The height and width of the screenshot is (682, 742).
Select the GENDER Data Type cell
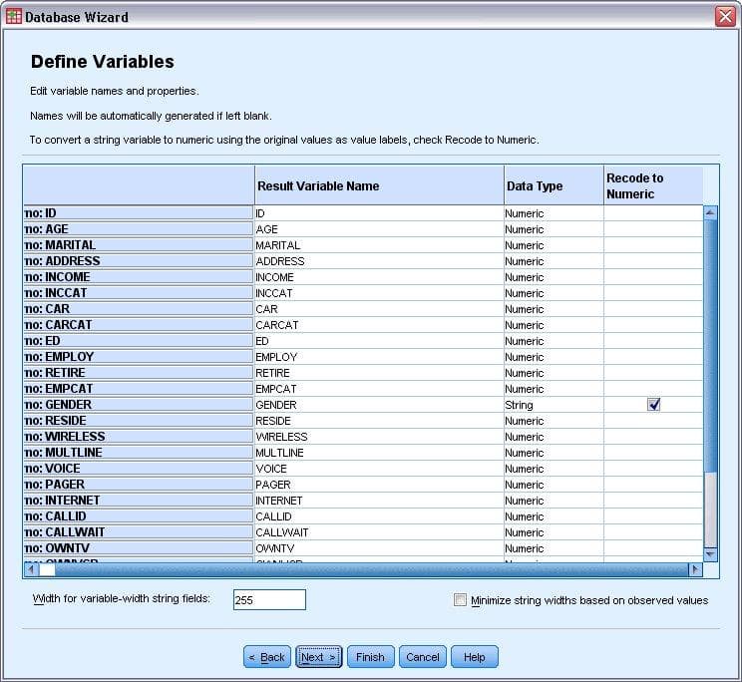coord(553,405)
